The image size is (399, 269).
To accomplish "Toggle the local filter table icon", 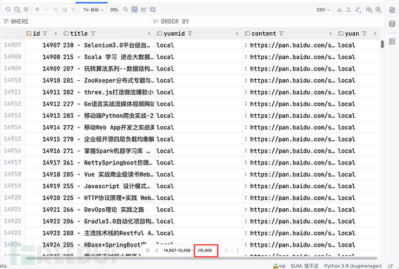I will pos(135,9).
